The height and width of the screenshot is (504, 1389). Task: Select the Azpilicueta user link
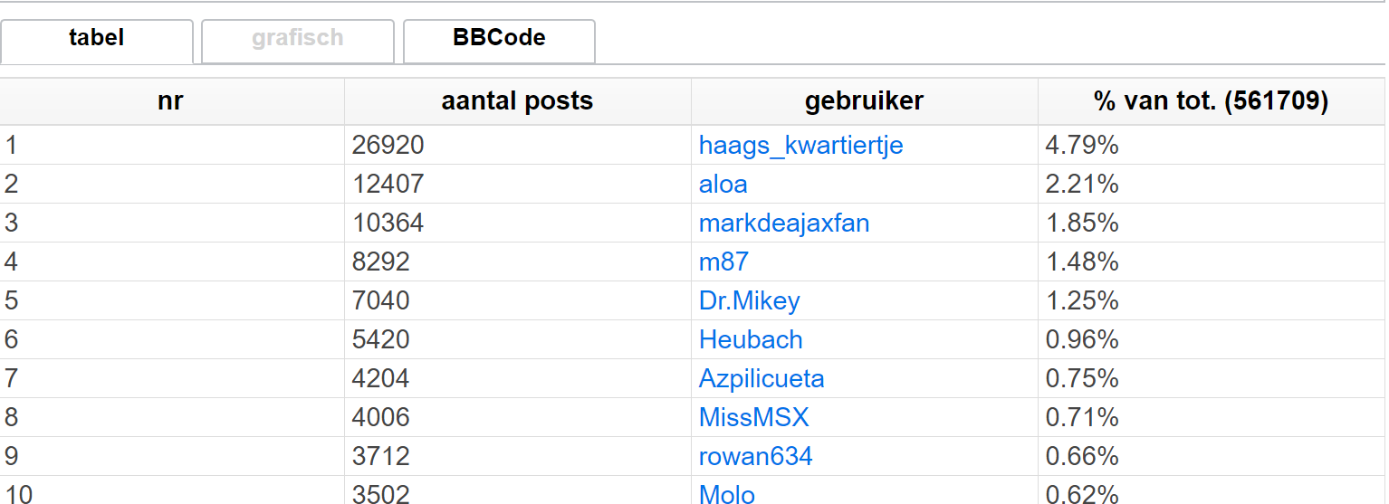point(762,379)
